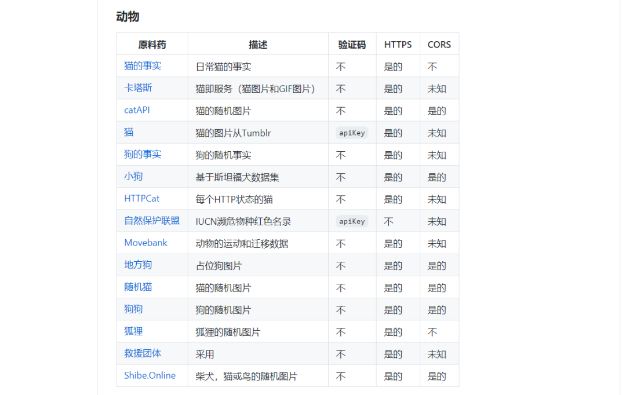
Task: Click 验证码 value 不 in HTTPCat row
Action: point(341,199)
